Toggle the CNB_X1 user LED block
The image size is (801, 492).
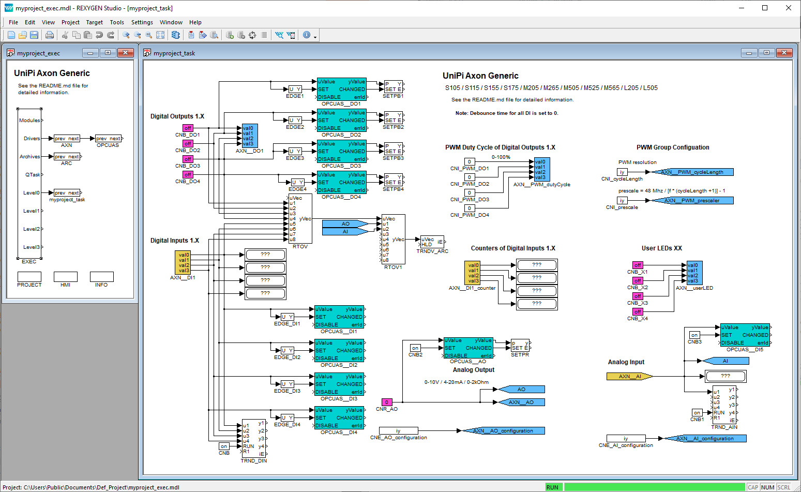(638, 265)
